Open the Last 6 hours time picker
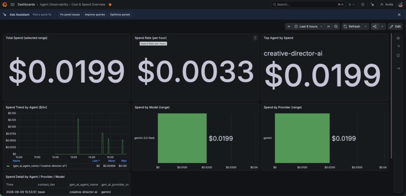This screenshot has width=406, height=196. coord(308,26)
